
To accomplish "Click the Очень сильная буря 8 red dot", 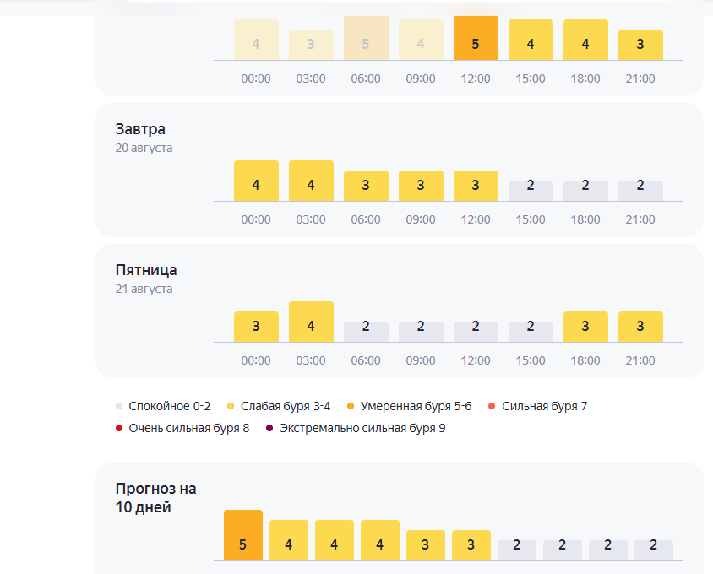I will 119,428.
